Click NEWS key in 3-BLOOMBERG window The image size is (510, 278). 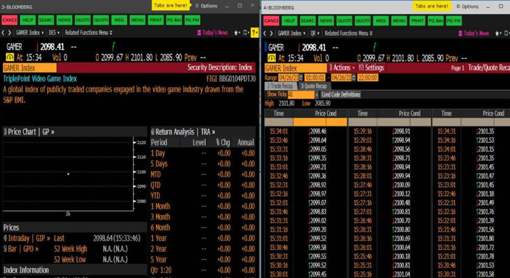click(64, 20)
